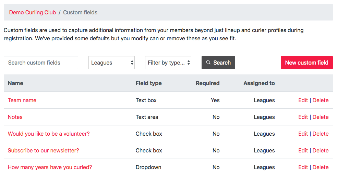Viewport: 337px width, 176px height.
Task: Edit the volunteer check box field
Action: coord(303,134)
